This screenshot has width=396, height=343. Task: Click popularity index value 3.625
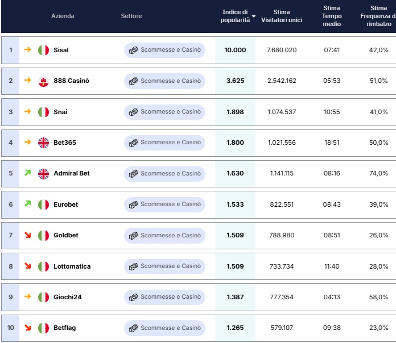coord(235,81)
